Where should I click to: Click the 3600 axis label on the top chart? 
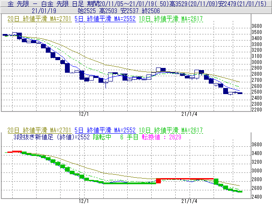tap(257, 26)
